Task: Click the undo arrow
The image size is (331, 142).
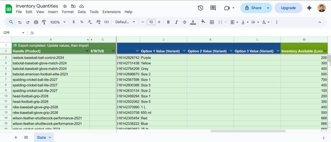Action: pyautogui.click(x=20, y=22)
